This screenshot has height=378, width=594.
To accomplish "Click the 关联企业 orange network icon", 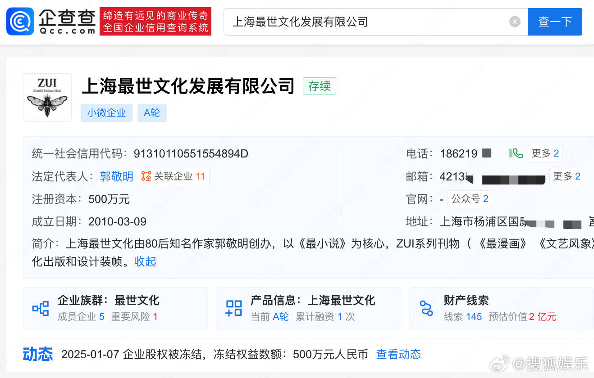I will pos(146,176).
